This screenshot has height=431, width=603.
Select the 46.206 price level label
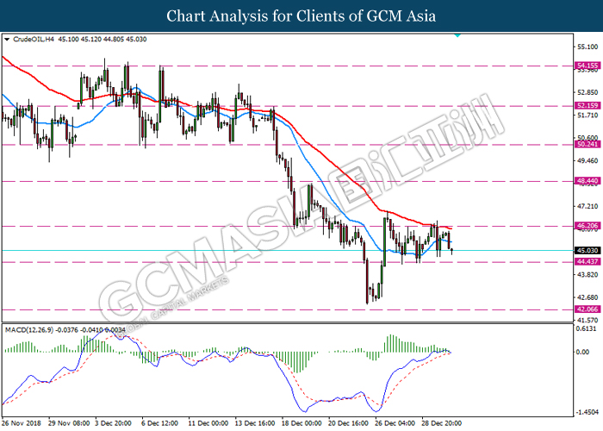pyautogui.click(x=587, y=226)
